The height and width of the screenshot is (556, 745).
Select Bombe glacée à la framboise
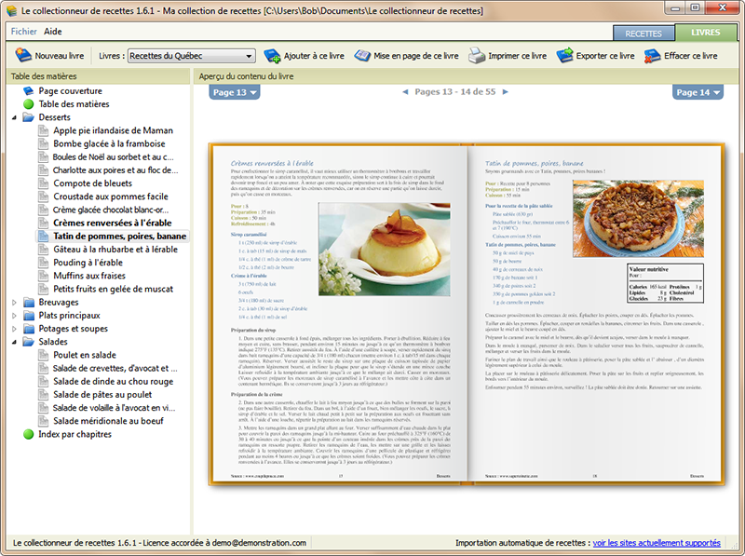coord(109,144)
